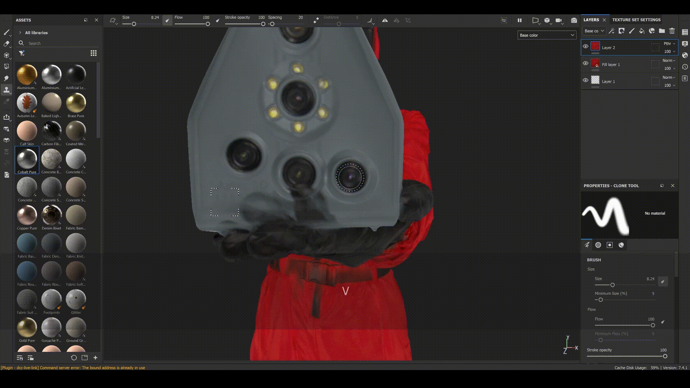
Task: Refresh assets with circular arrow icon
Action: [x=74, y=358]
